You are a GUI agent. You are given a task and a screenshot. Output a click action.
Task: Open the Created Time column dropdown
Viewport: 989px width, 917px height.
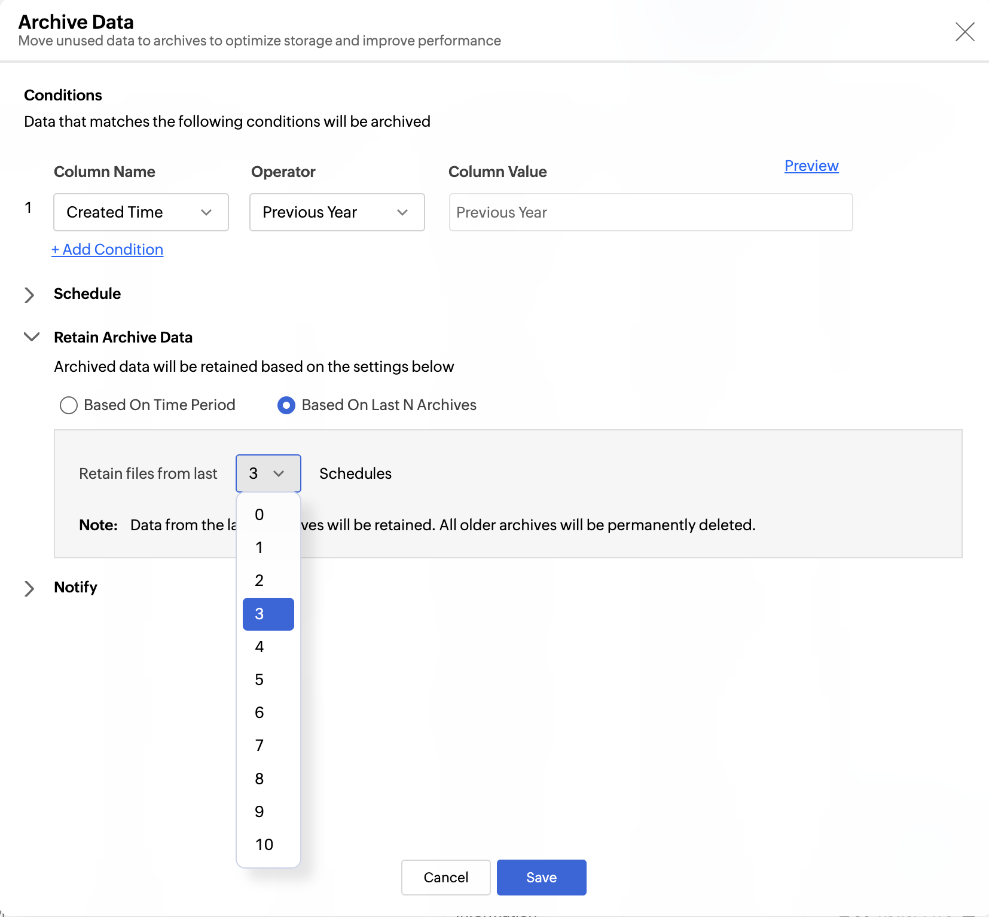[141, 212]
